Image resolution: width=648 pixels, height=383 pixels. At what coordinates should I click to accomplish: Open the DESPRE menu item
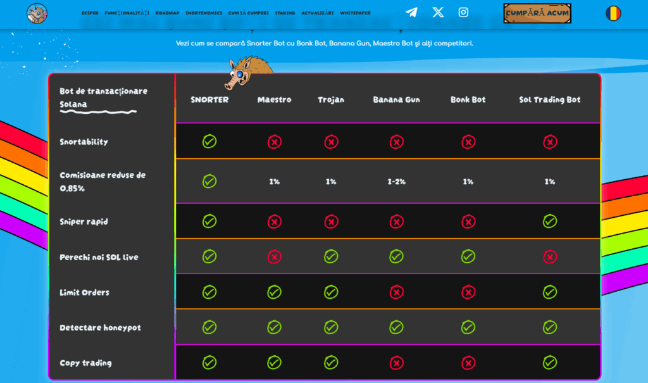[90, 13]
